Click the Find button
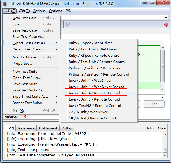 pos(154,104)
